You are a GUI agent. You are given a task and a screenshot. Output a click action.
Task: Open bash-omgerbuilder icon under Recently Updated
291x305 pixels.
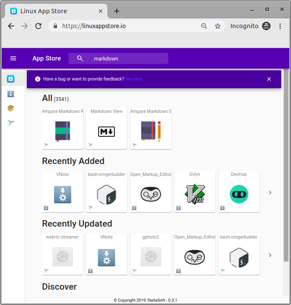(x=239, y=257)
